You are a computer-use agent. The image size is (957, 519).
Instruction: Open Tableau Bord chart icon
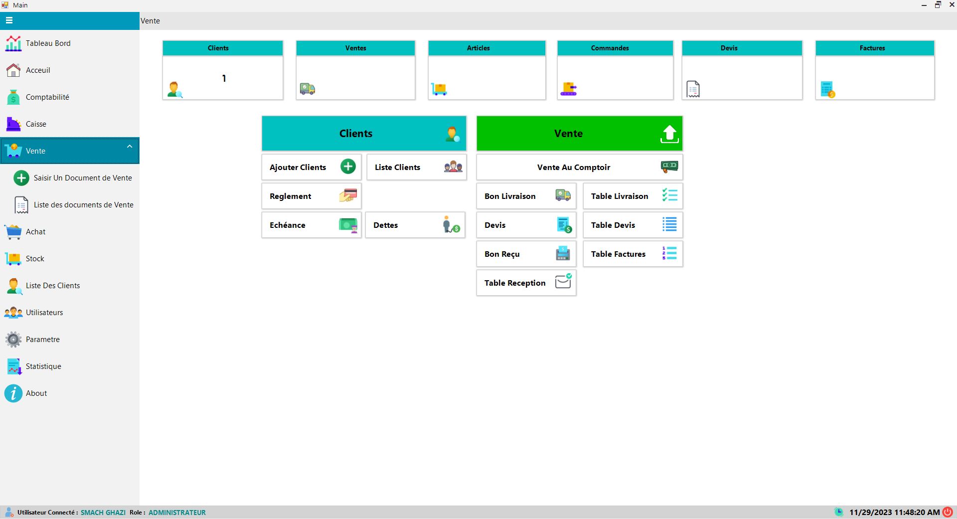[x=13, y=43]
